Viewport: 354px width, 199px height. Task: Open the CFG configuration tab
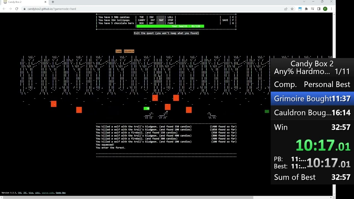(x=233, y=20)
